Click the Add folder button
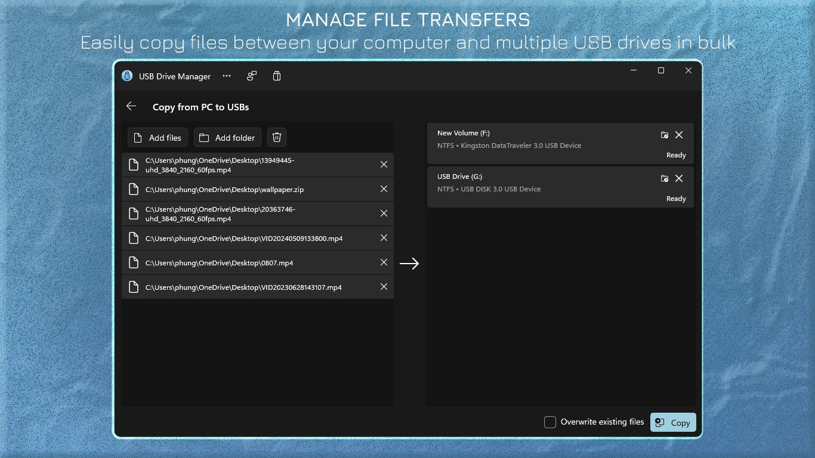The width and height of the screenshot is (815, 458). [x=227, y=138]
